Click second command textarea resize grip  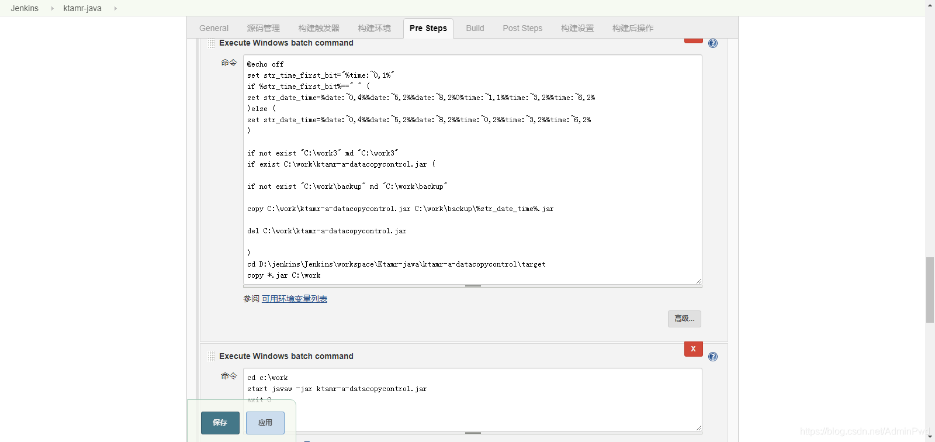click(x=698, y=428)
